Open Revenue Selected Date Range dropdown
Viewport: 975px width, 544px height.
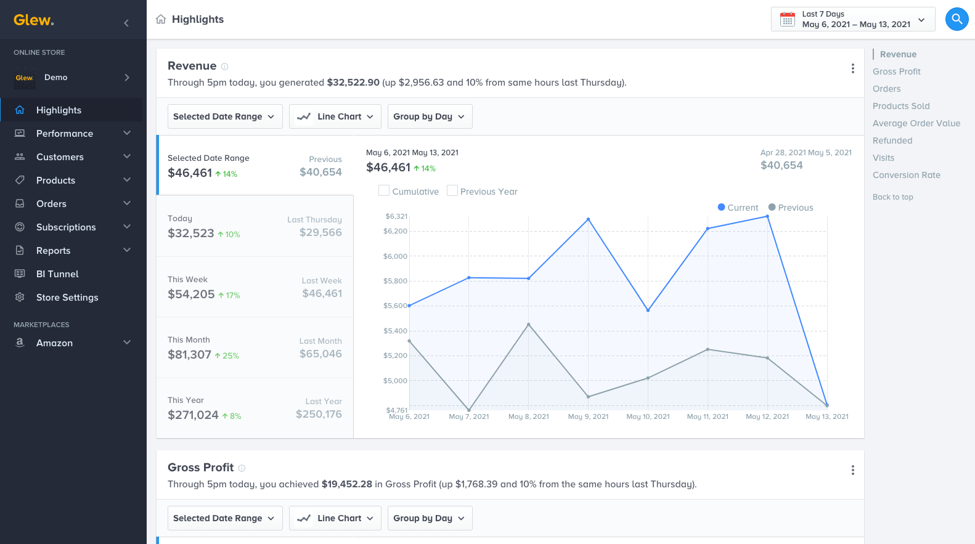click(x=225, y=116)
